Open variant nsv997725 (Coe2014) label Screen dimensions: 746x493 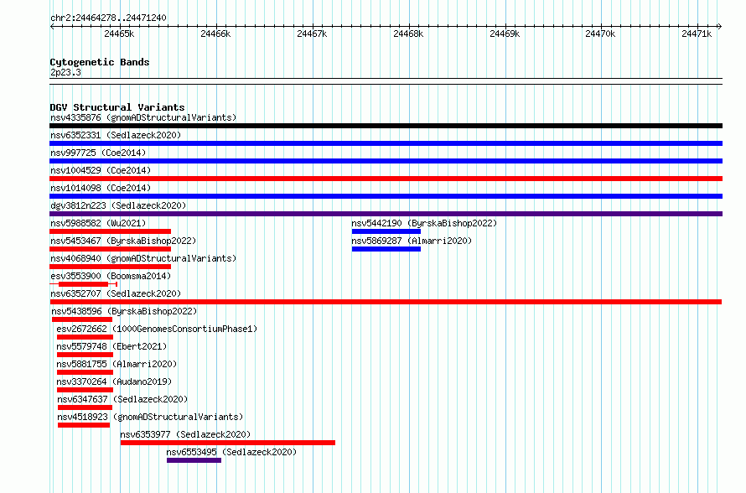[x=98, y=153]
